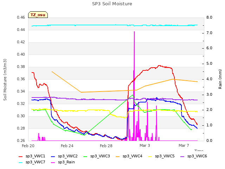Click the cyan sp3_VWC7 legend swatch
Image resolution: width=225 pixels, height=169 pixels.
[x=21, y=163]
